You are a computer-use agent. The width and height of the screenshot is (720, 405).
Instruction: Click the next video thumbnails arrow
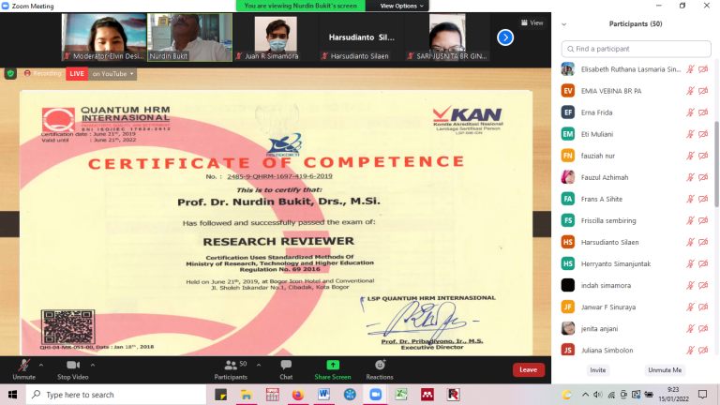click(x=505, y=37)
